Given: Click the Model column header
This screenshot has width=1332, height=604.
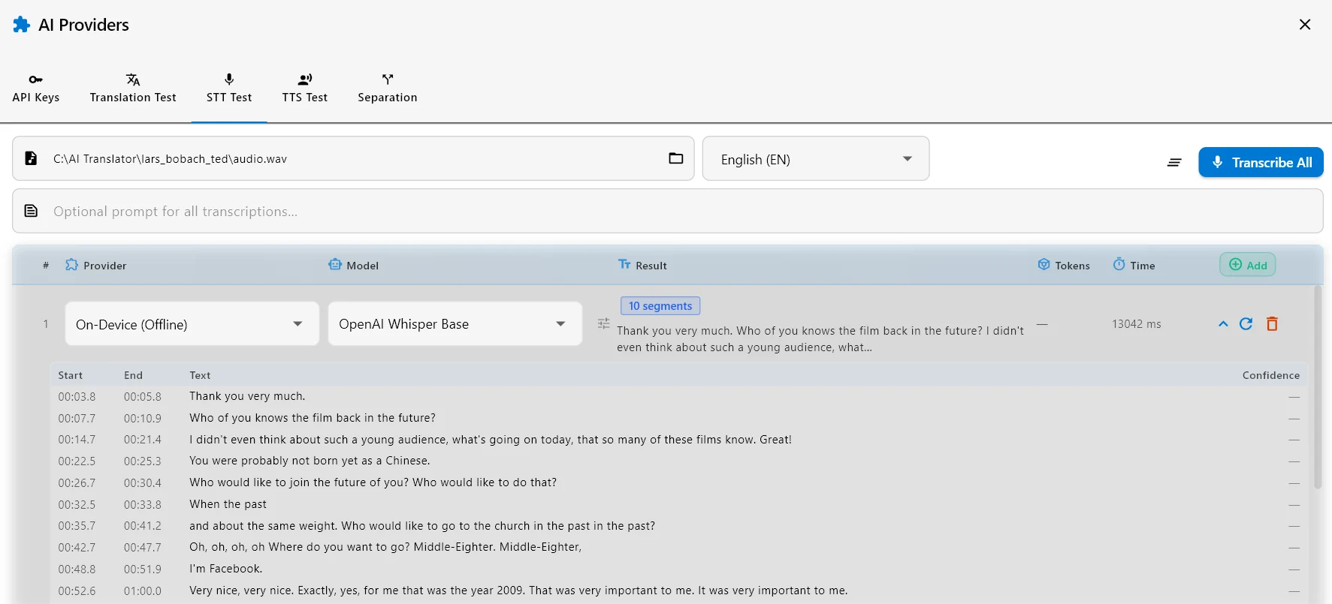Looking at the screenshot, I should 354,265.
